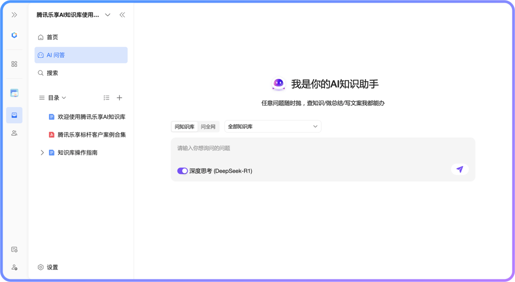515x282 pixels.
Task: Collapse the sidebar with double left chevron
Action: click(122, 15)
